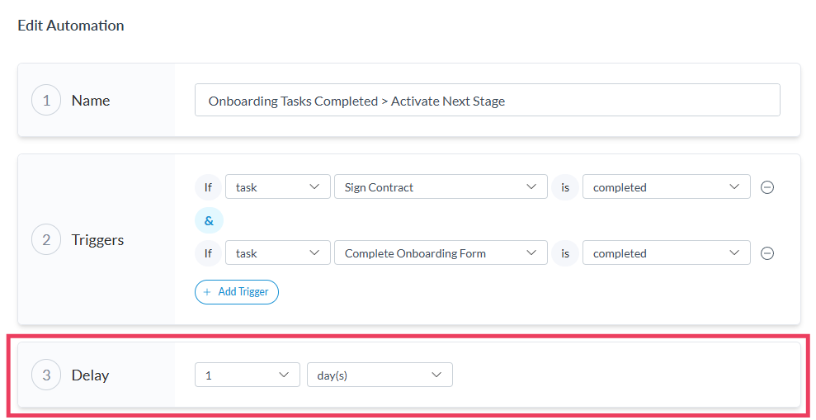Click the If badge on Onboarding Form row
Image resolution: width=816 pixels, height=420 pixels.
tap(208, 253)
